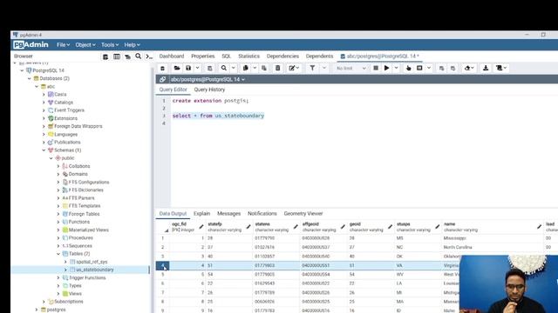This screenshot has height=313, width=558.
Task: Expand the Extensions tree node
Action: coord(44,118)
